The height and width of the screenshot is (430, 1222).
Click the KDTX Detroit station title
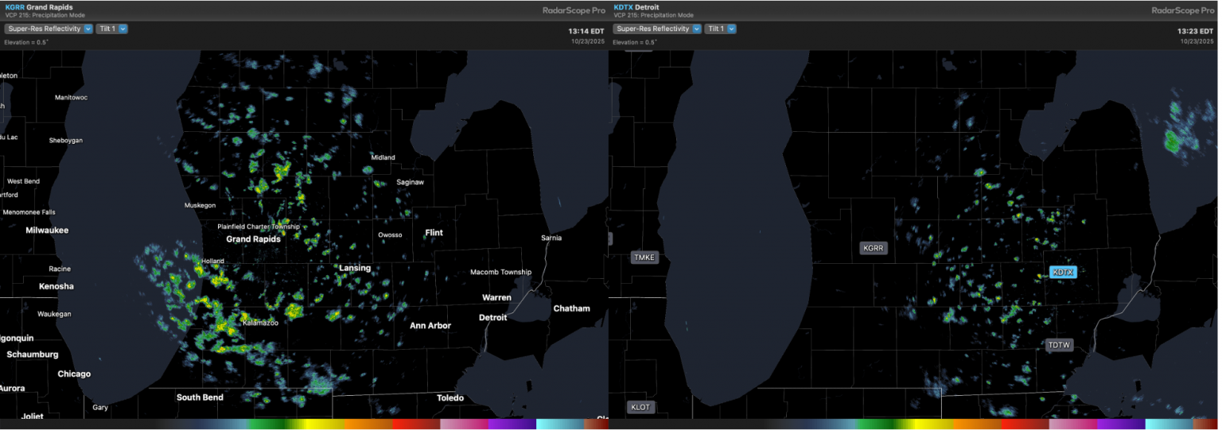pyautogui.click(x=636, y=7)
